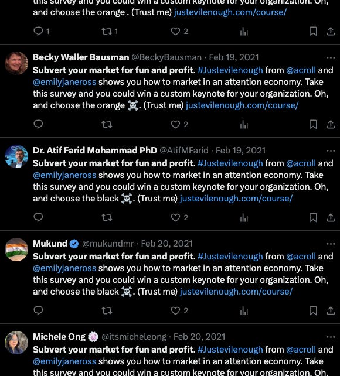Viewport: 340px width, 376px height.
Task: View analytics for Becky Bausman's tweet
Action: 244,124
